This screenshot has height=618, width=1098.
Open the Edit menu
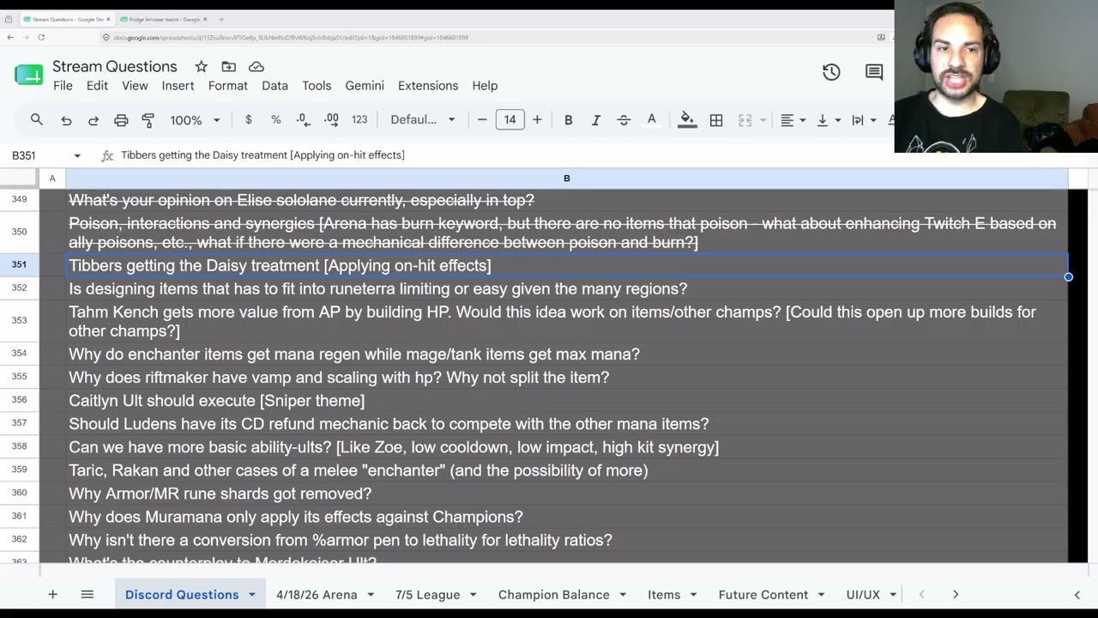click(97, 86)
